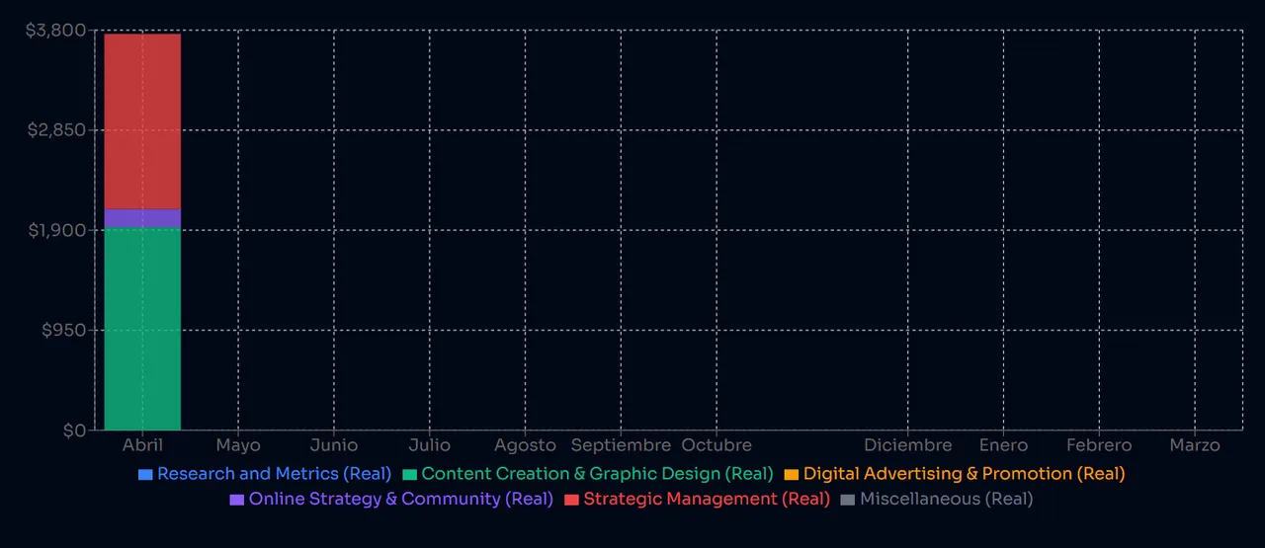Click the Junio axis label
This screenshot has width=1265, height=548.
pyautogui.click(x=334, y=445)
